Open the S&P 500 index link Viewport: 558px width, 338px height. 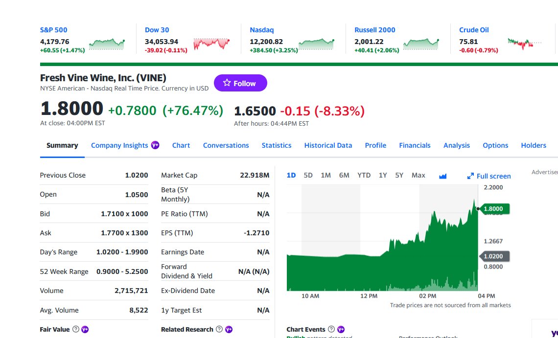pos(53,30)
